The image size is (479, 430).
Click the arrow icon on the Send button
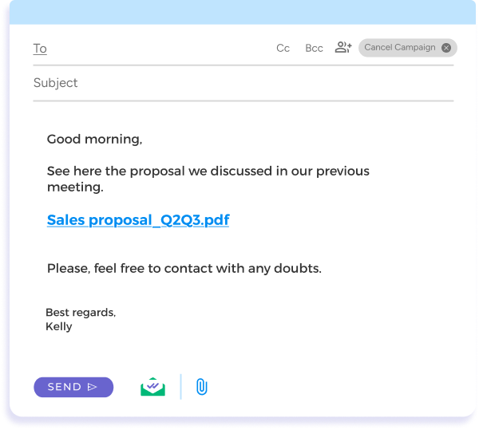93,387
